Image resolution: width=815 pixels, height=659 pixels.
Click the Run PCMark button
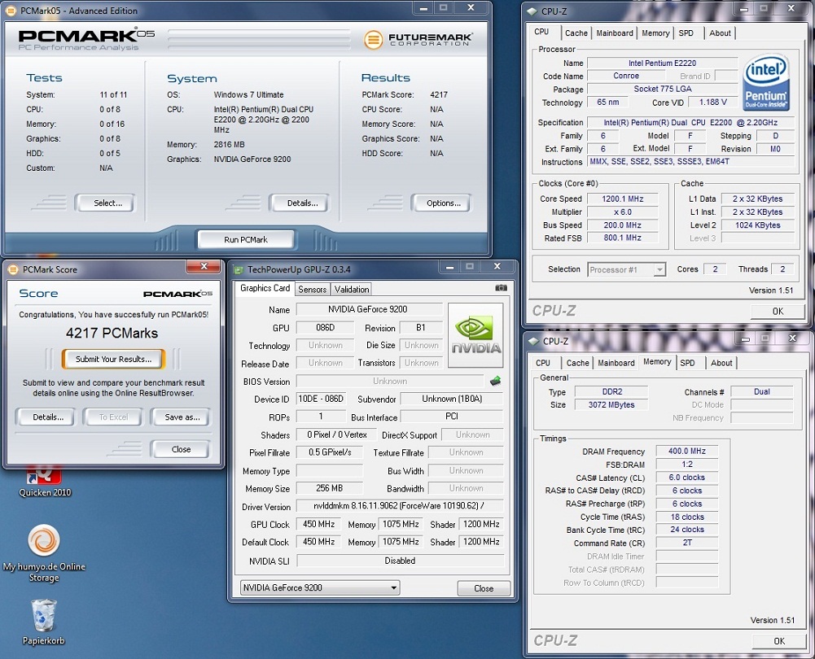tap(246, 239)
